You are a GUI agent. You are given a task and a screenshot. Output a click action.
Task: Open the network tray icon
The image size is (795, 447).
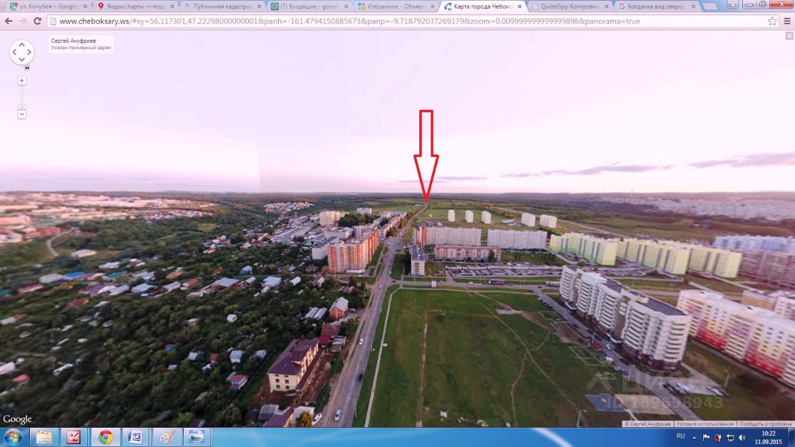[730, 437]
